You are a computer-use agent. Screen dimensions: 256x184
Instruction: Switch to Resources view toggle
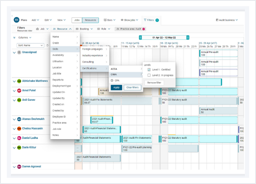pyautogui.click(x=90, y=20)
